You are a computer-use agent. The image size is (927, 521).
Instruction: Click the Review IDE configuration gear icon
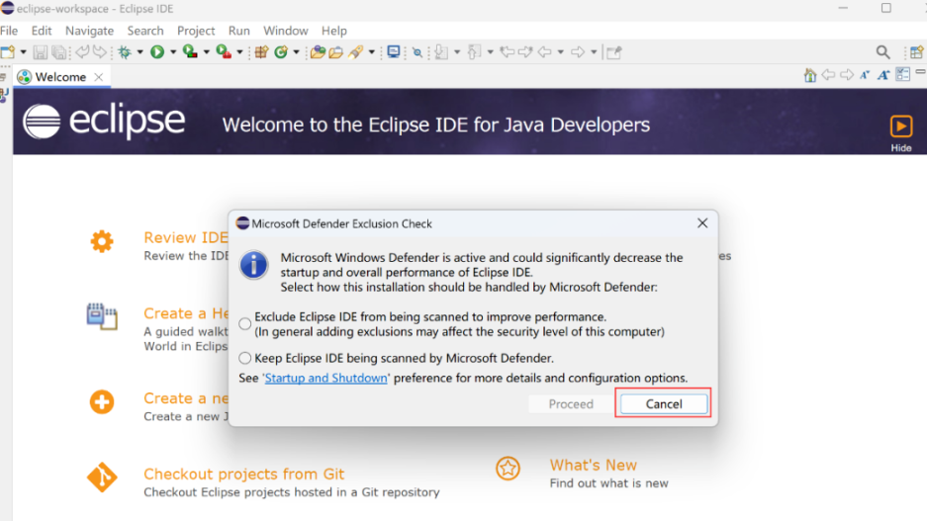102,241
